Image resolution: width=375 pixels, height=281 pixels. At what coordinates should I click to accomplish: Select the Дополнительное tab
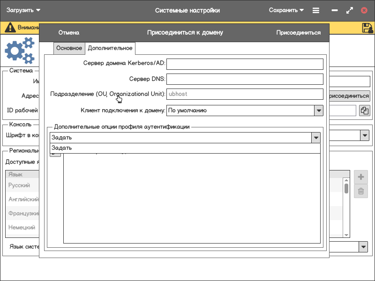pyautogui.click(x=110, y=48)
